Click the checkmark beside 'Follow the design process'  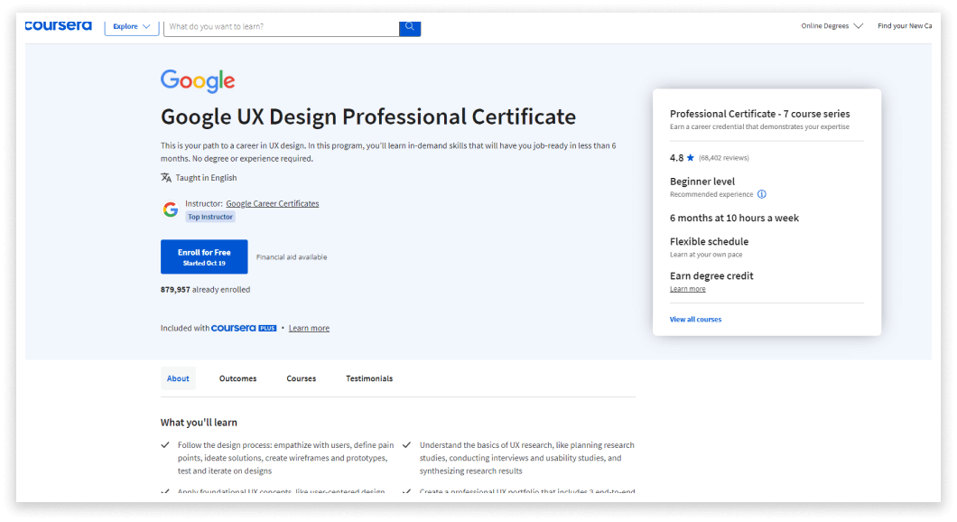click(x=165, y=445)
